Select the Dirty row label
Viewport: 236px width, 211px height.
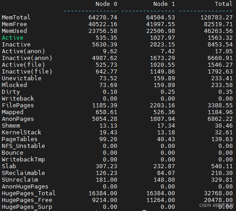tap(11, 92)
